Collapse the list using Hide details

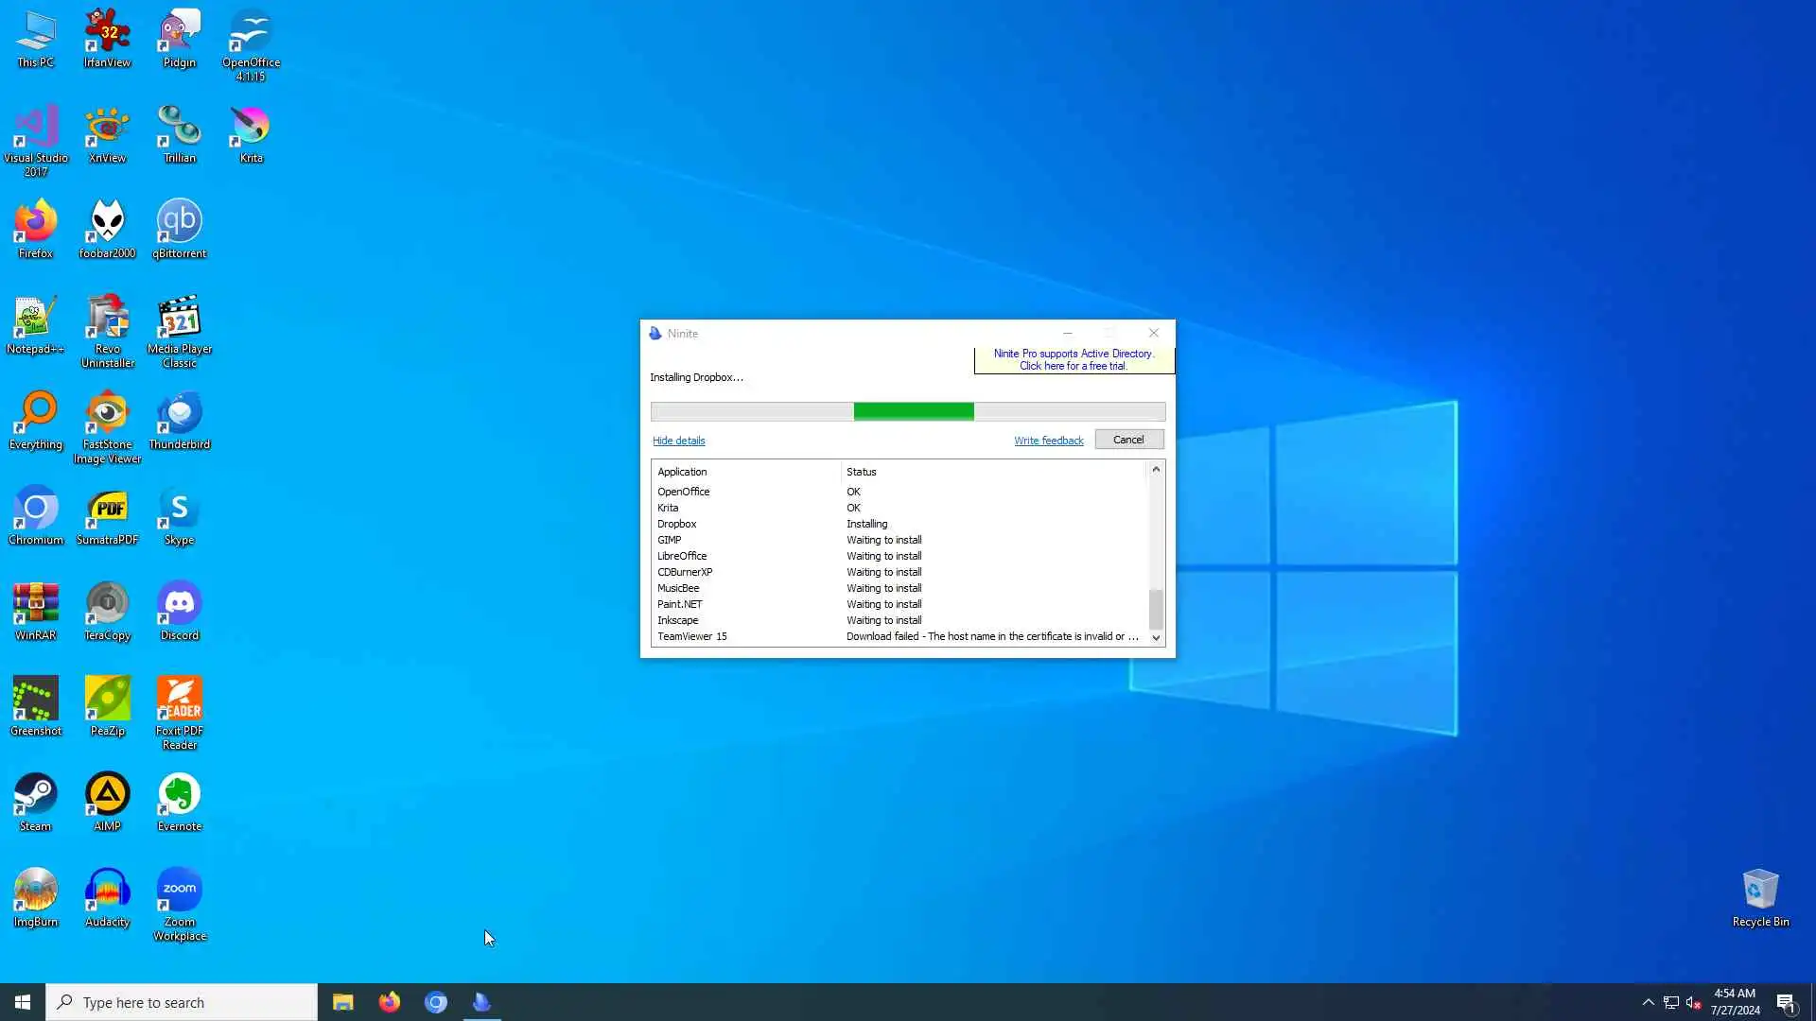[678, 441]
